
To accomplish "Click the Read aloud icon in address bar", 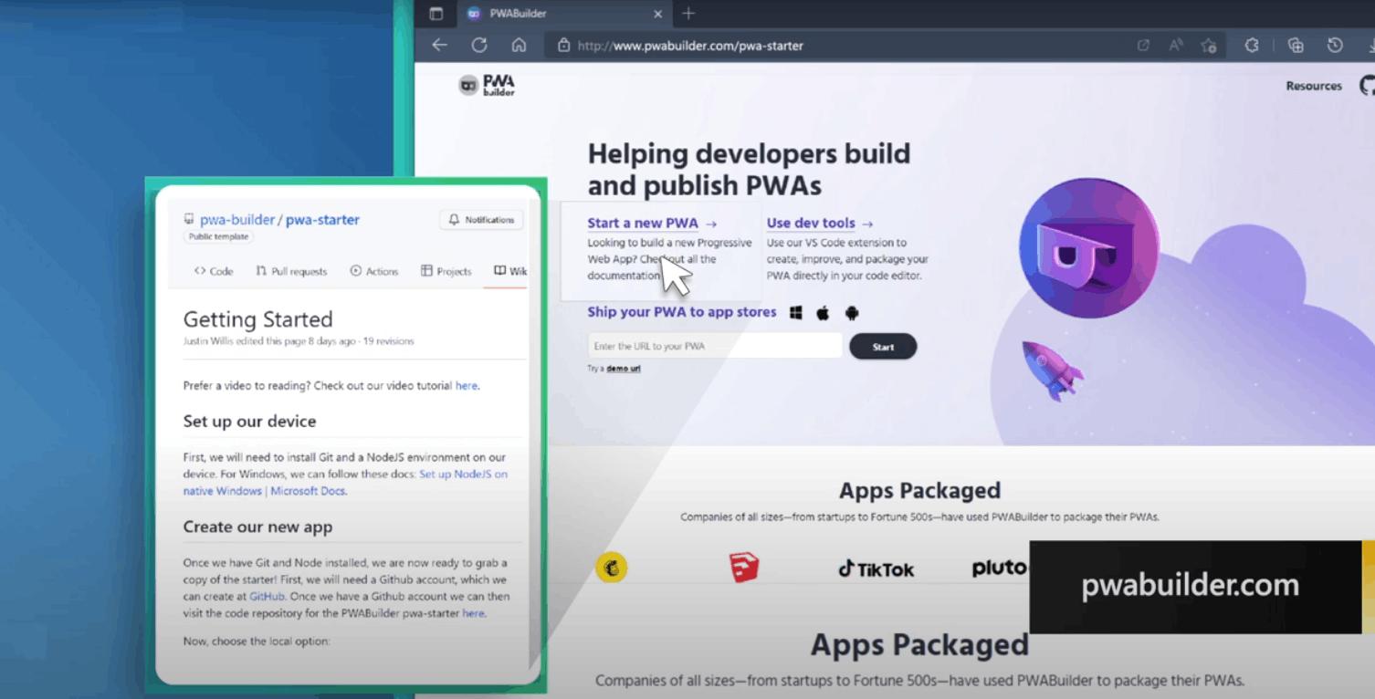I will click(1176, 45).
